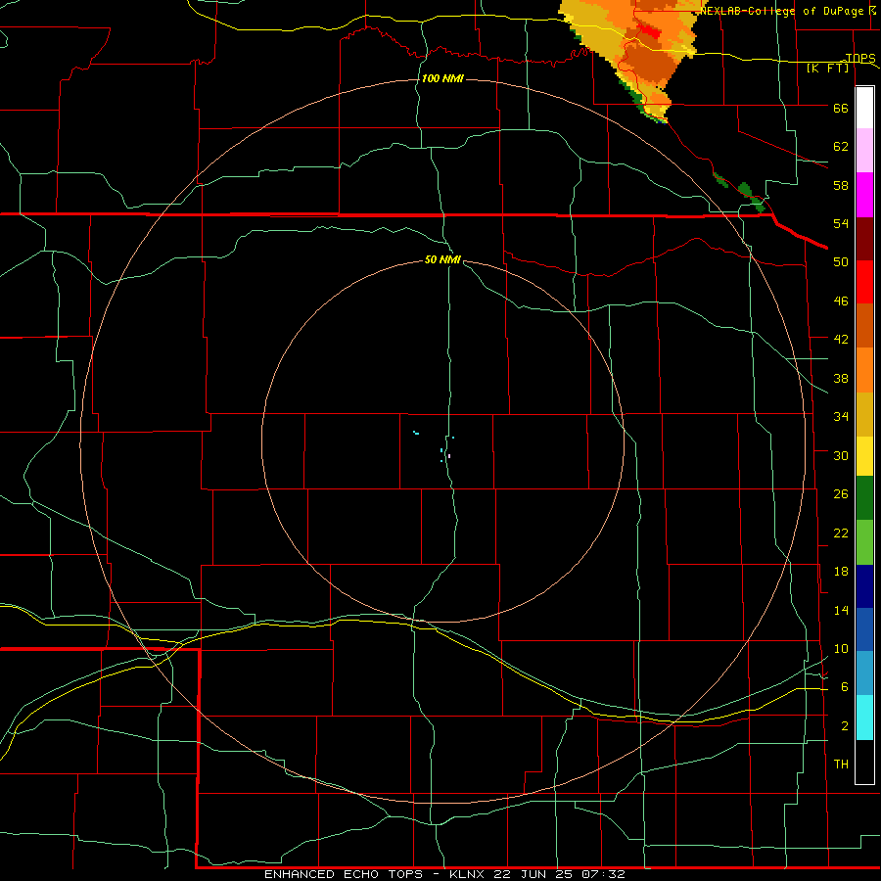Click the 46 legend value
The width and height of the screenshot is (881, 881).
841,301
